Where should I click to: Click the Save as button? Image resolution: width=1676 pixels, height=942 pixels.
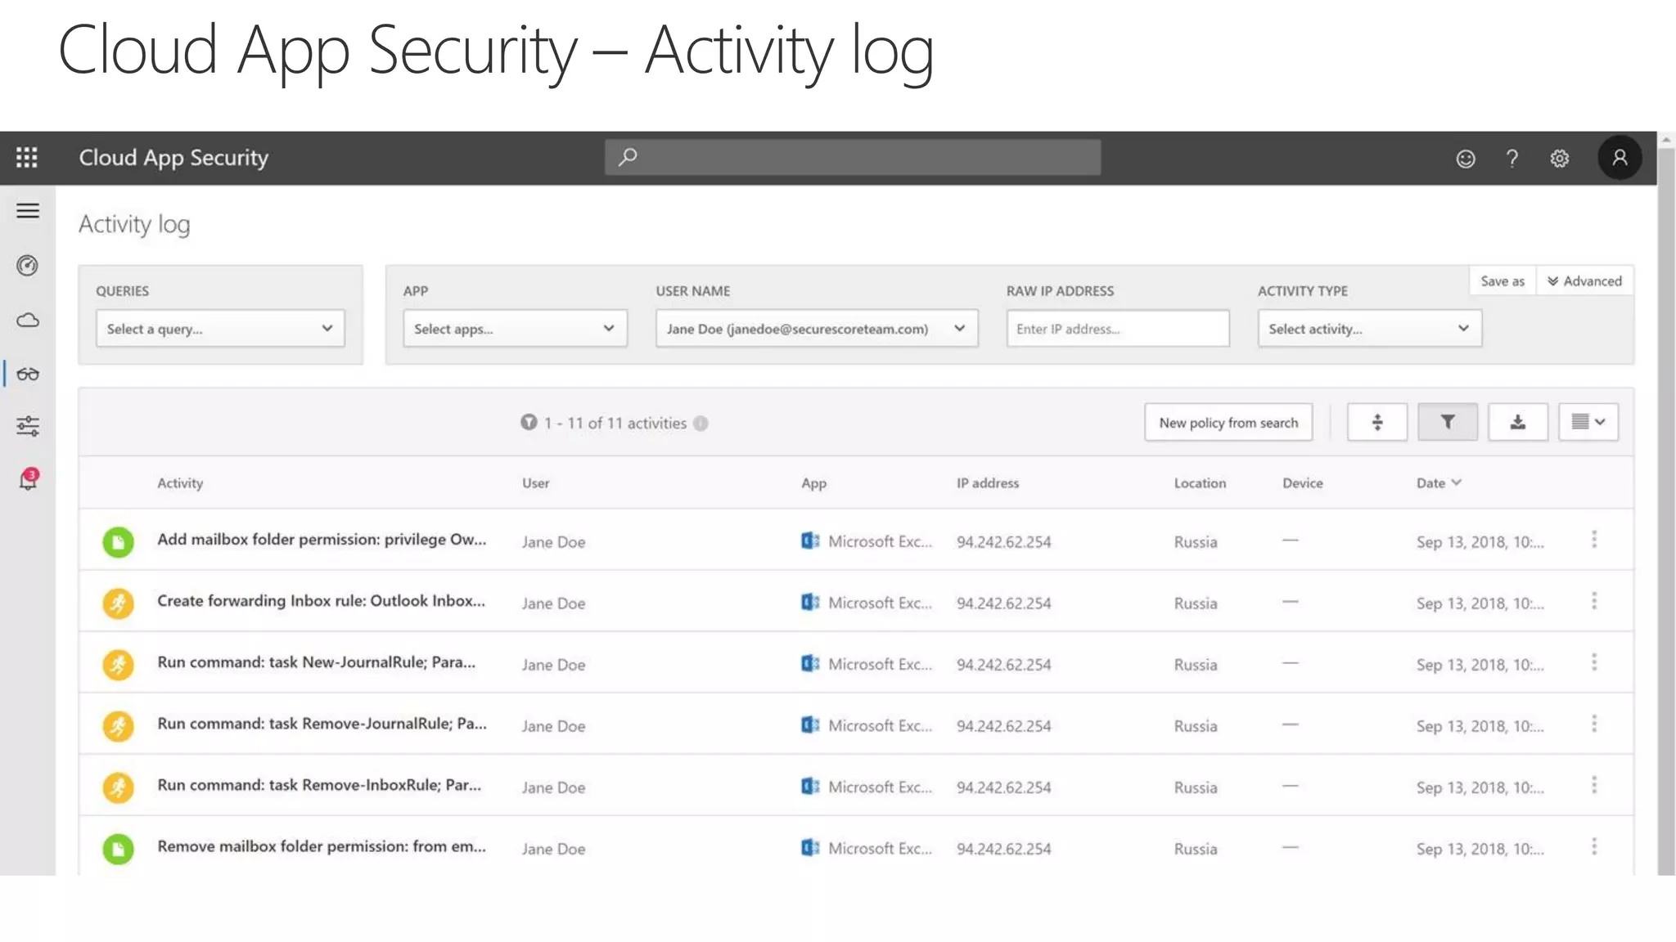pos(1503,281)
